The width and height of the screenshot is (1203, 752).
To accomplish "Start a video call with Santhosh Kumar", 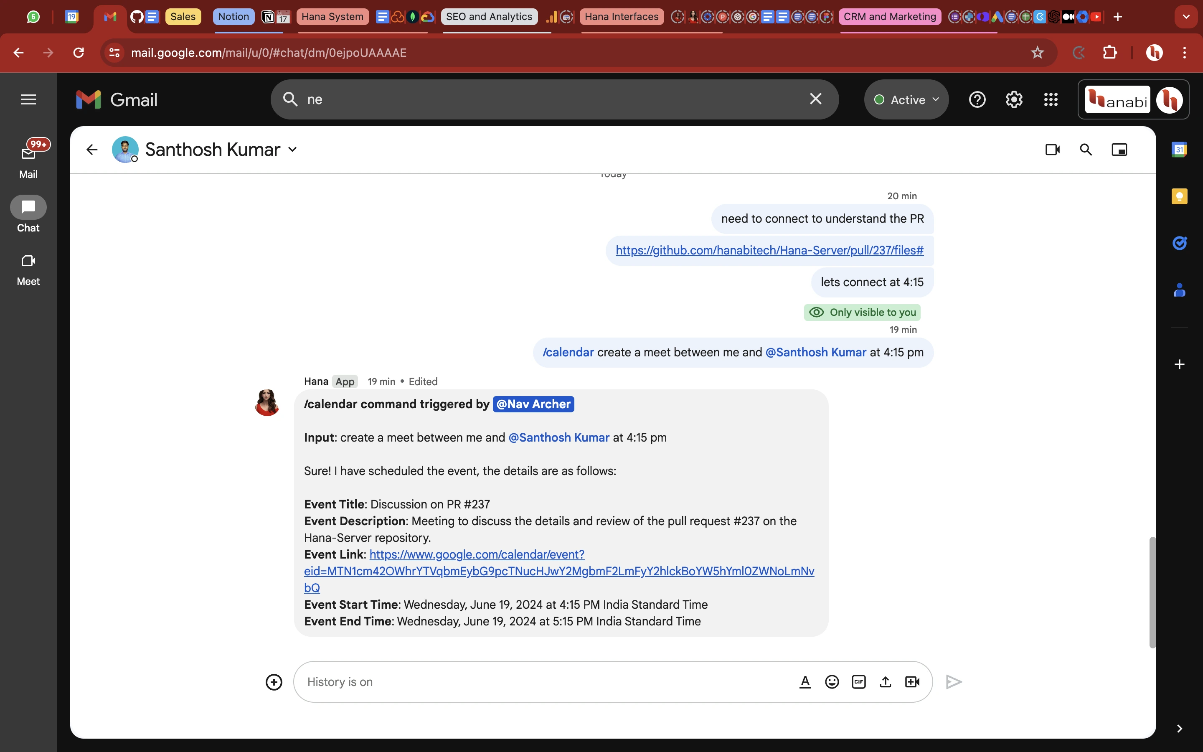I will [x=1052, y=150].
